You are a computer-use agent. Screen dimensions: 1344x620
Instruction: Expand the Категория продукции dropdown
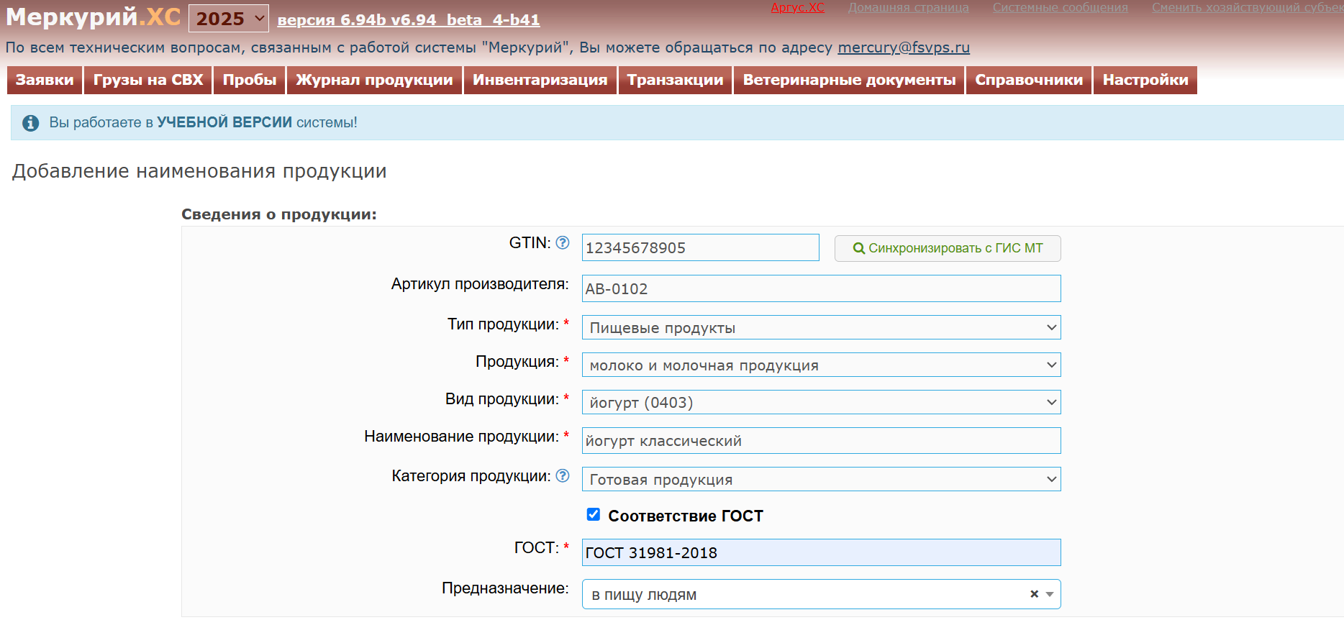[820, 480]
